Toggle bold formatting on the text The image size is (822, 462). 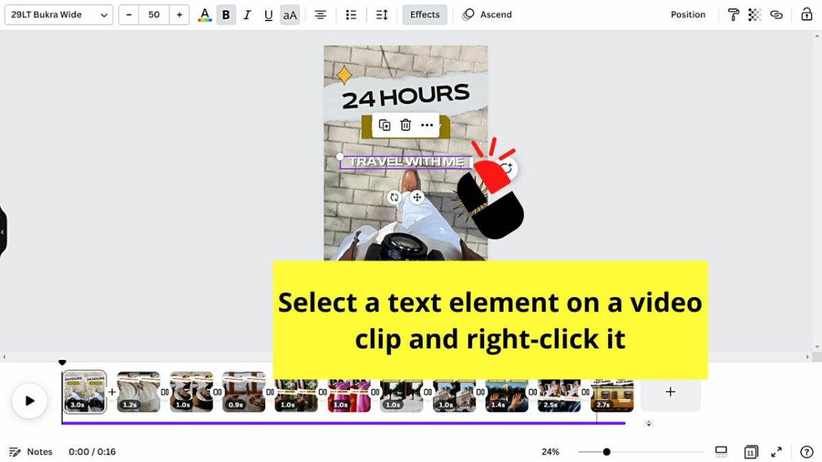point(226,14)
